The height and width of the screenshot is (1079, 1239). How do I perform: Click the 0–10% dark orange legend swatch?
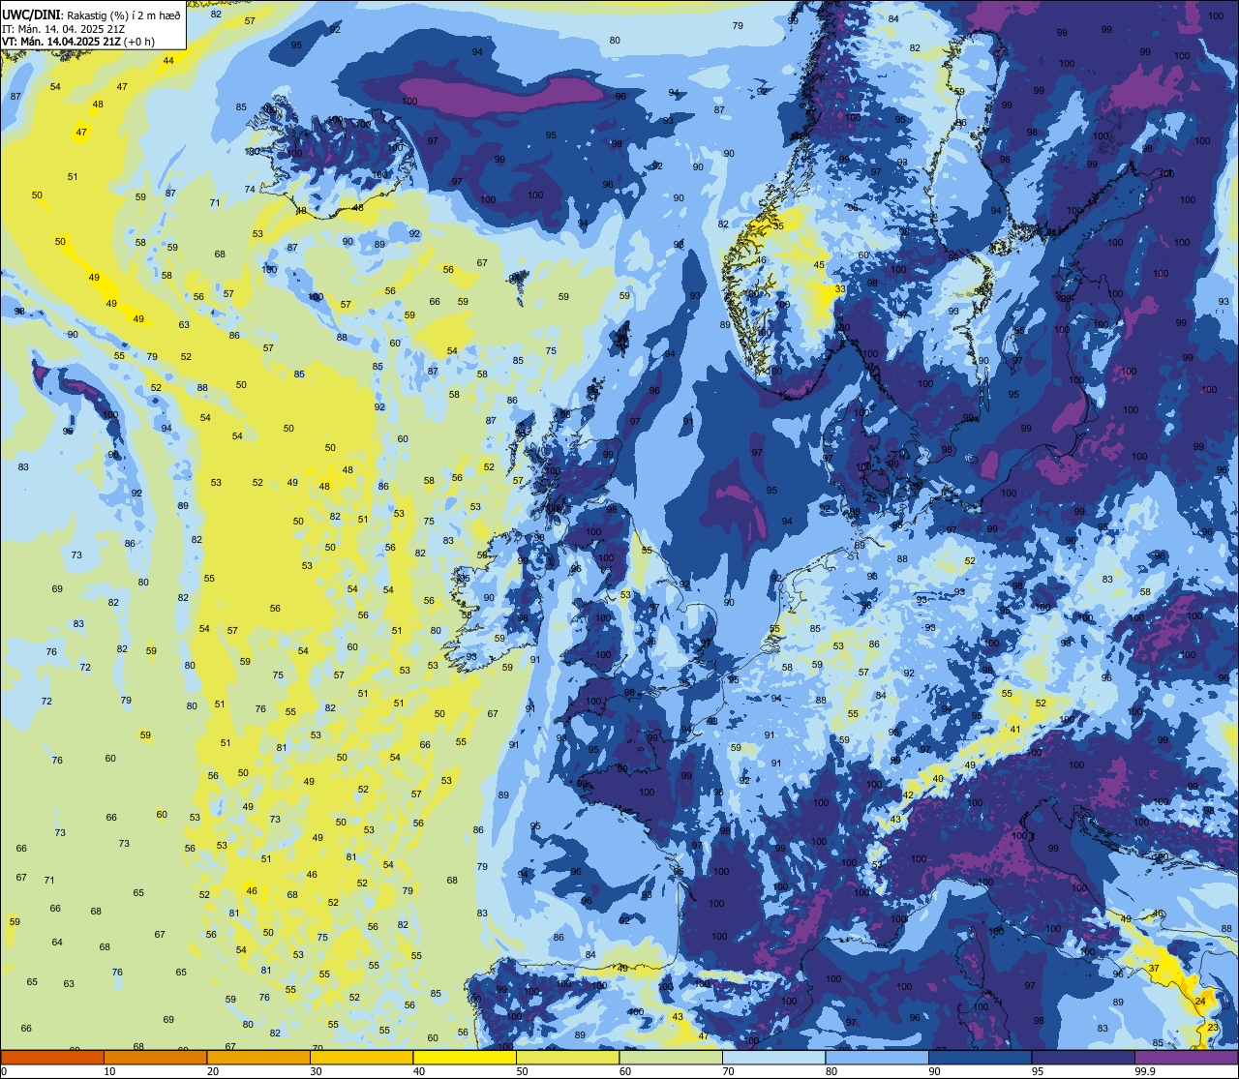pos(52,1057)
